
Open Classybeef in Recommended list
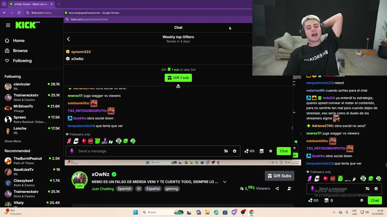pos(32,183)
